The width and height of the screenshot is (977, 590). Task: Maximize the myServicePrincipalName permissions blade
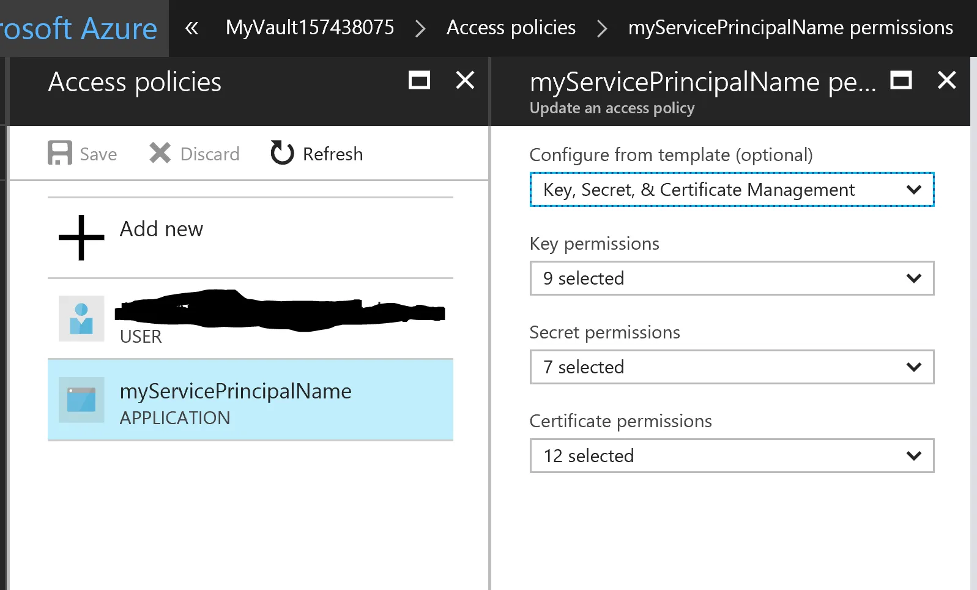(x=901, y=80)
